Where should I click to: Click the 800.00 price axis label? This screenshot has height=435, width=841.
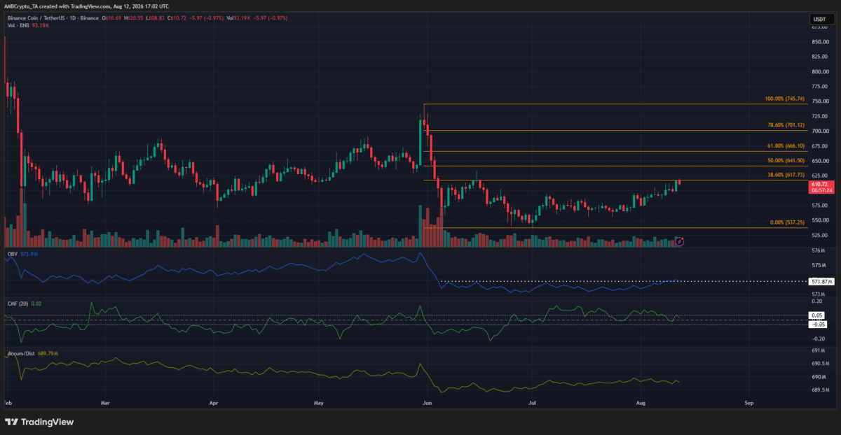pyautogui.click(x=819, y=71)
